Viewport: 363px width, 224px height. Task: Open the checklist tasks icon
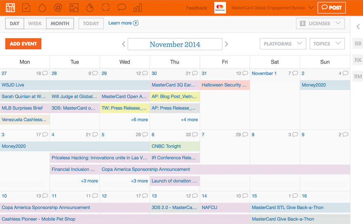click(26, 8)
